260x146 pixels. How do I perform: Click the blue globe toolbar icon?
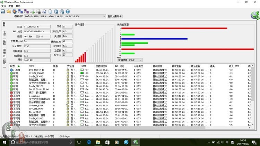[56, 11]
